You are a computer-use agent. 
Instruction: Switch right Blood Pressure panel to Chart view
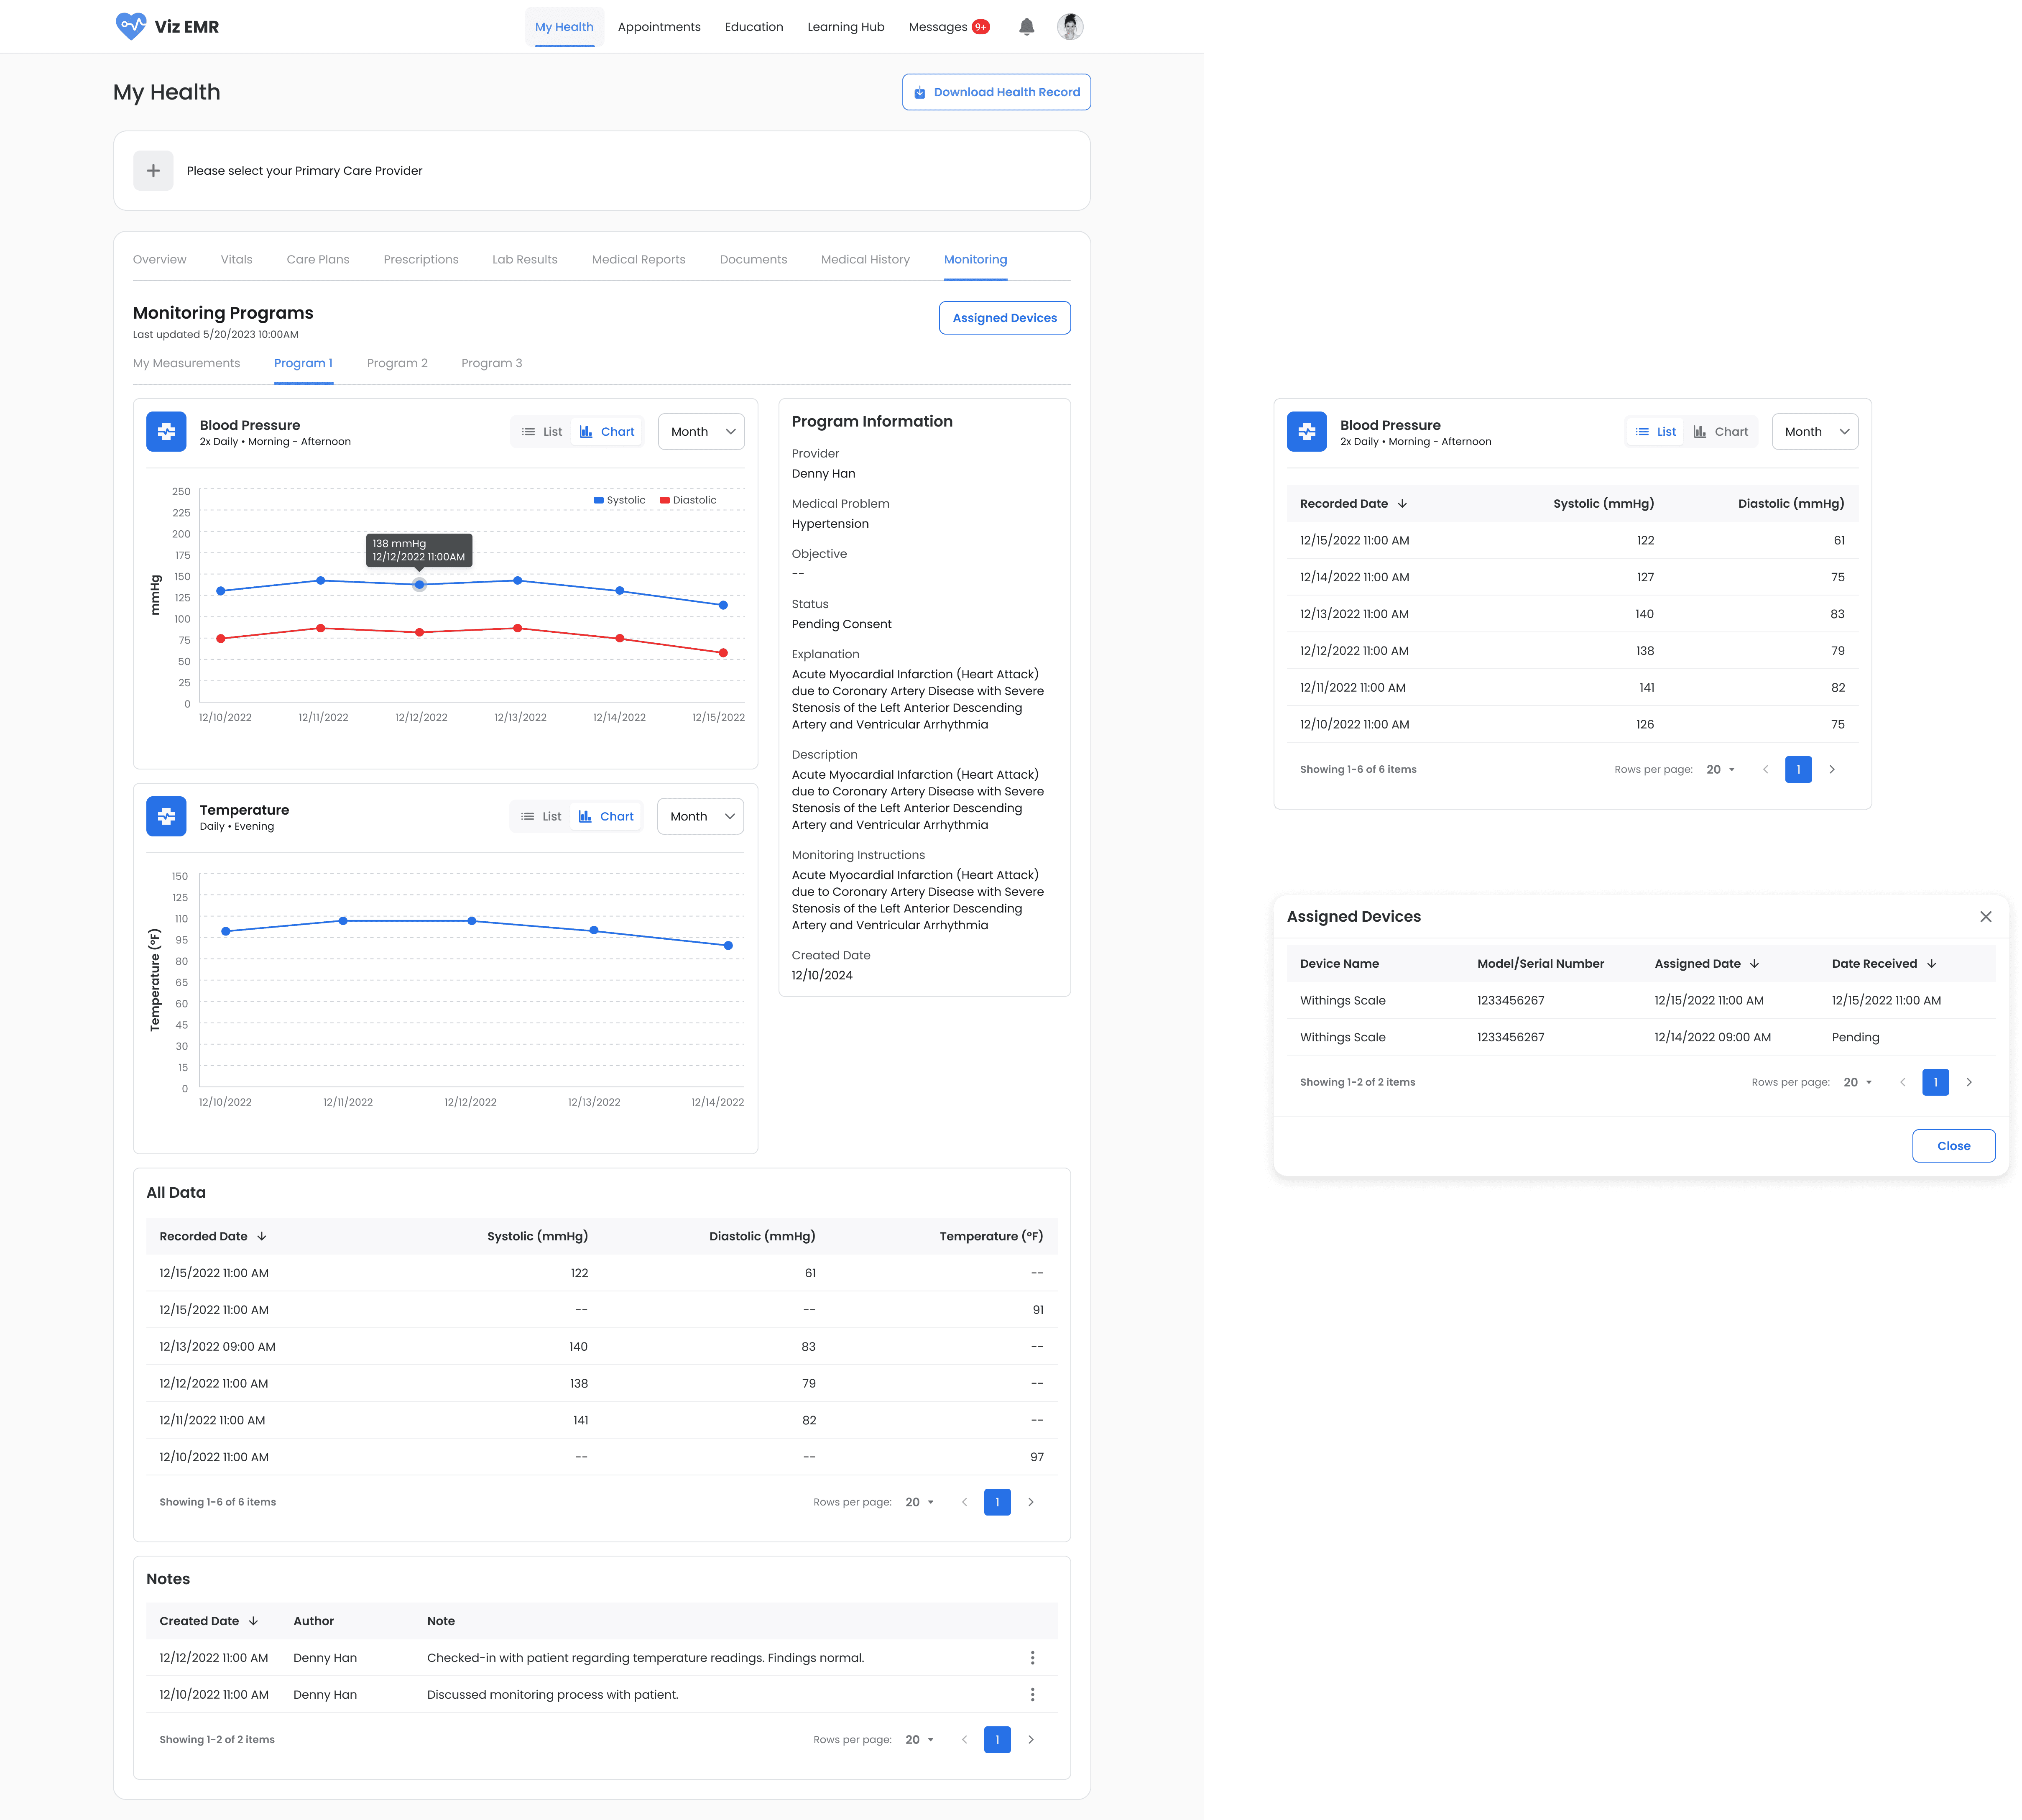[x=1720, y=432]
